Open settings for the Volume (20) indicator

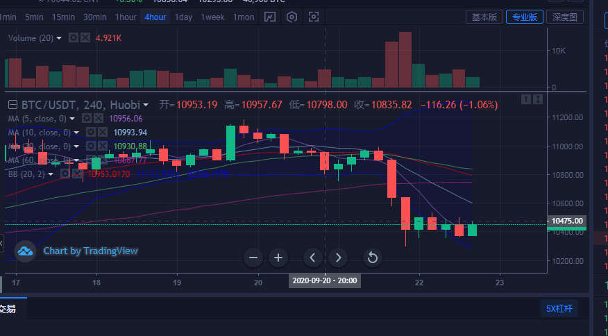click(x=73, y=38)
